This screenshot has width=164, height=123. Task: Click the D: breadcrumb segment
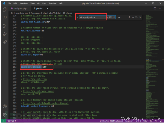coord(12,13)
